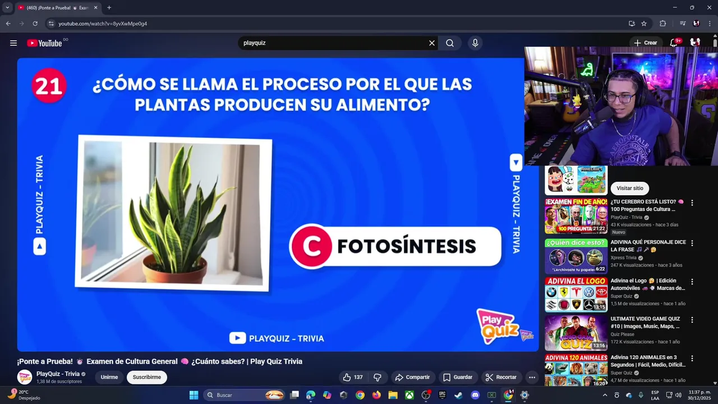Open Chrome media controls icon
The height and width of the screenshot is (404, 718).
point(683,24)
